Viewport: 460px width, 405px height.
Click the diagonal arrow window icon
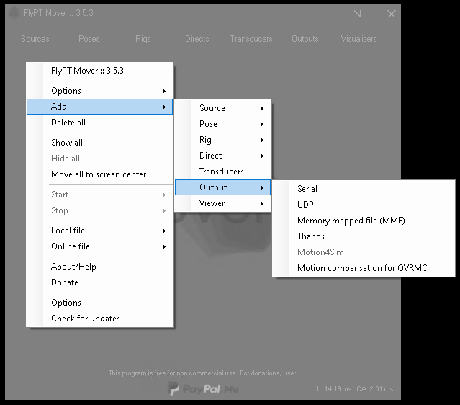[358, 14]
